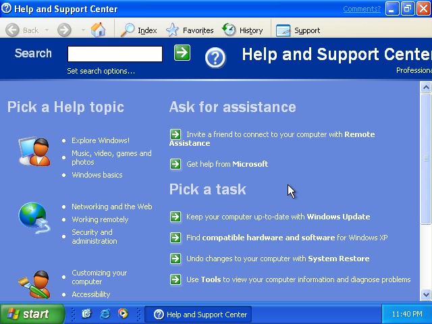Screen dimensions: 432x324
Task: Open Security and administration topic
Action: click(94, 237)
